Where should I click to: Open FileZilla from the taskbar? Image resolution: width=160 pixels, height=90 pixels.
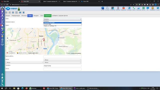(44, 88)
